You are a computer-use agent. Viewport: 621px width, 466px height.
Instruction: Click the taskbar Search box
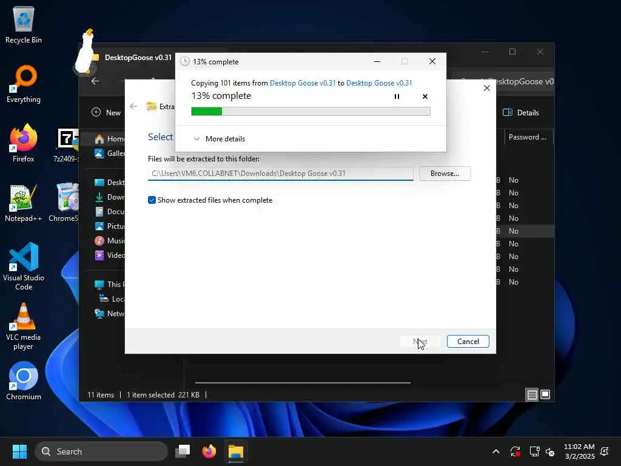[101, 451]
